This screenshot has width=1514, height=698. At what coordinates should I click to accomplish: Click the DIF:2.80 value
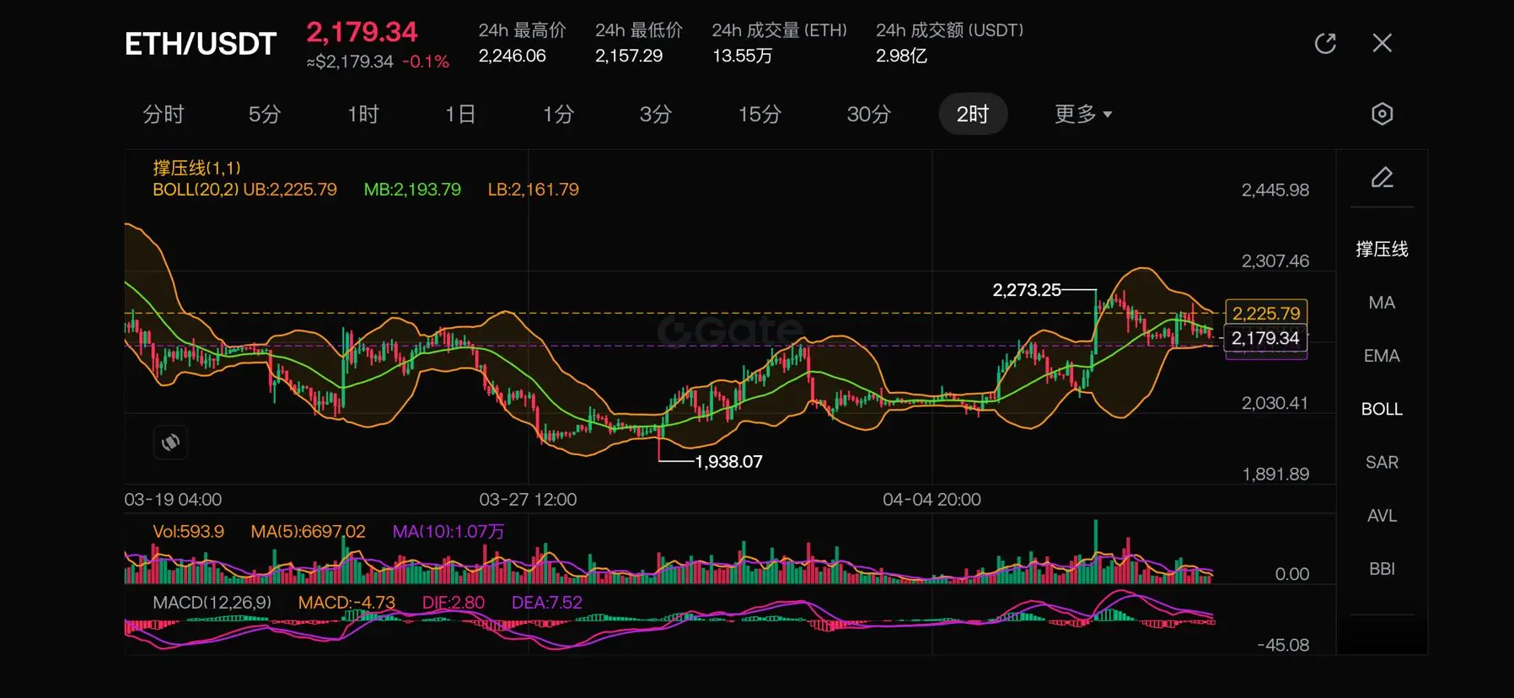(454, 603)
